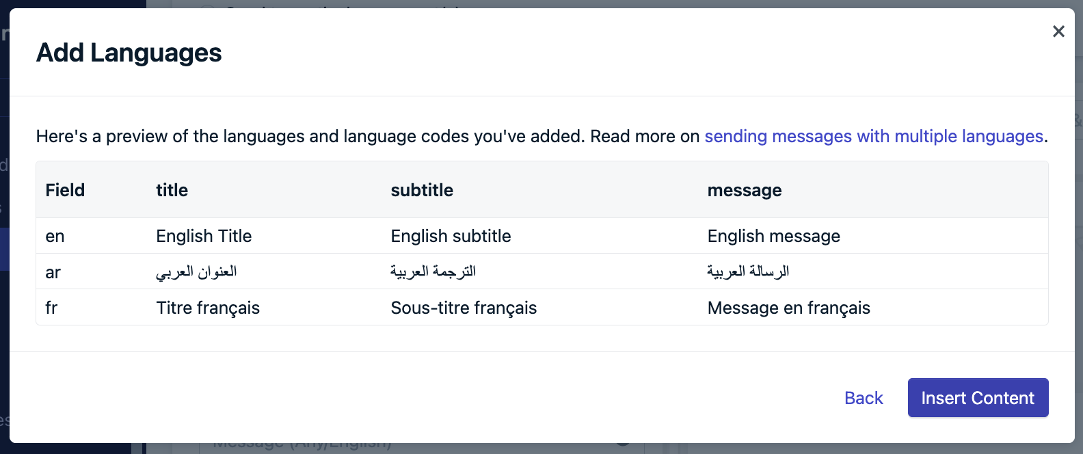The height and width of the screenshot is (454, 1083).
Task: Click the Arabic message cell
Action: pyautogui.click(x=748, y=271)
